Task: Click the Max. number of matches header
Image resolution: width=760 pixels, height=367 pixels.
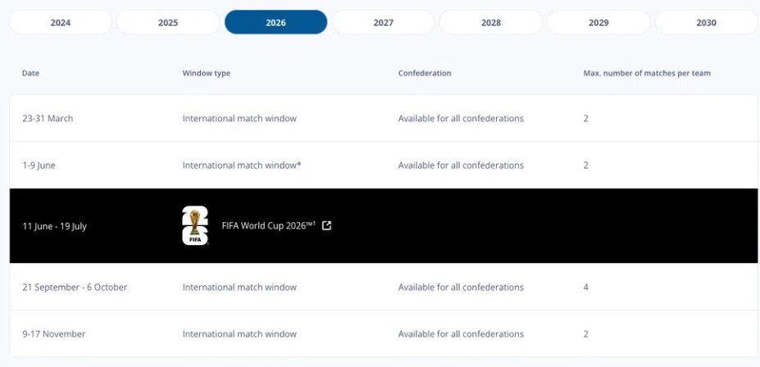Action: pos(647,74)
